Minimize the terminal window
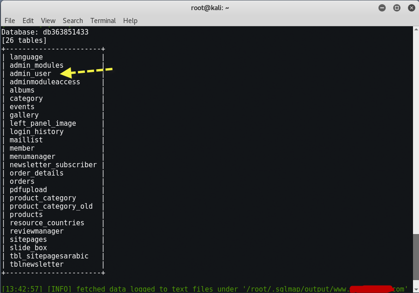419x293 pixels. point(382,8)
